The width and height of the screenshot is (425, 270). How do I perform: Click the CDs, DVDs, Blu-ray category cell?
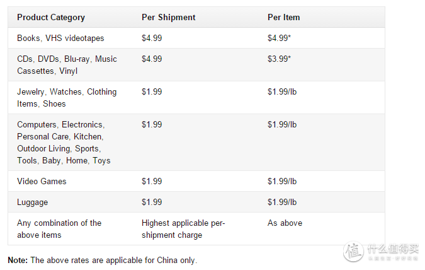point(67,65)
